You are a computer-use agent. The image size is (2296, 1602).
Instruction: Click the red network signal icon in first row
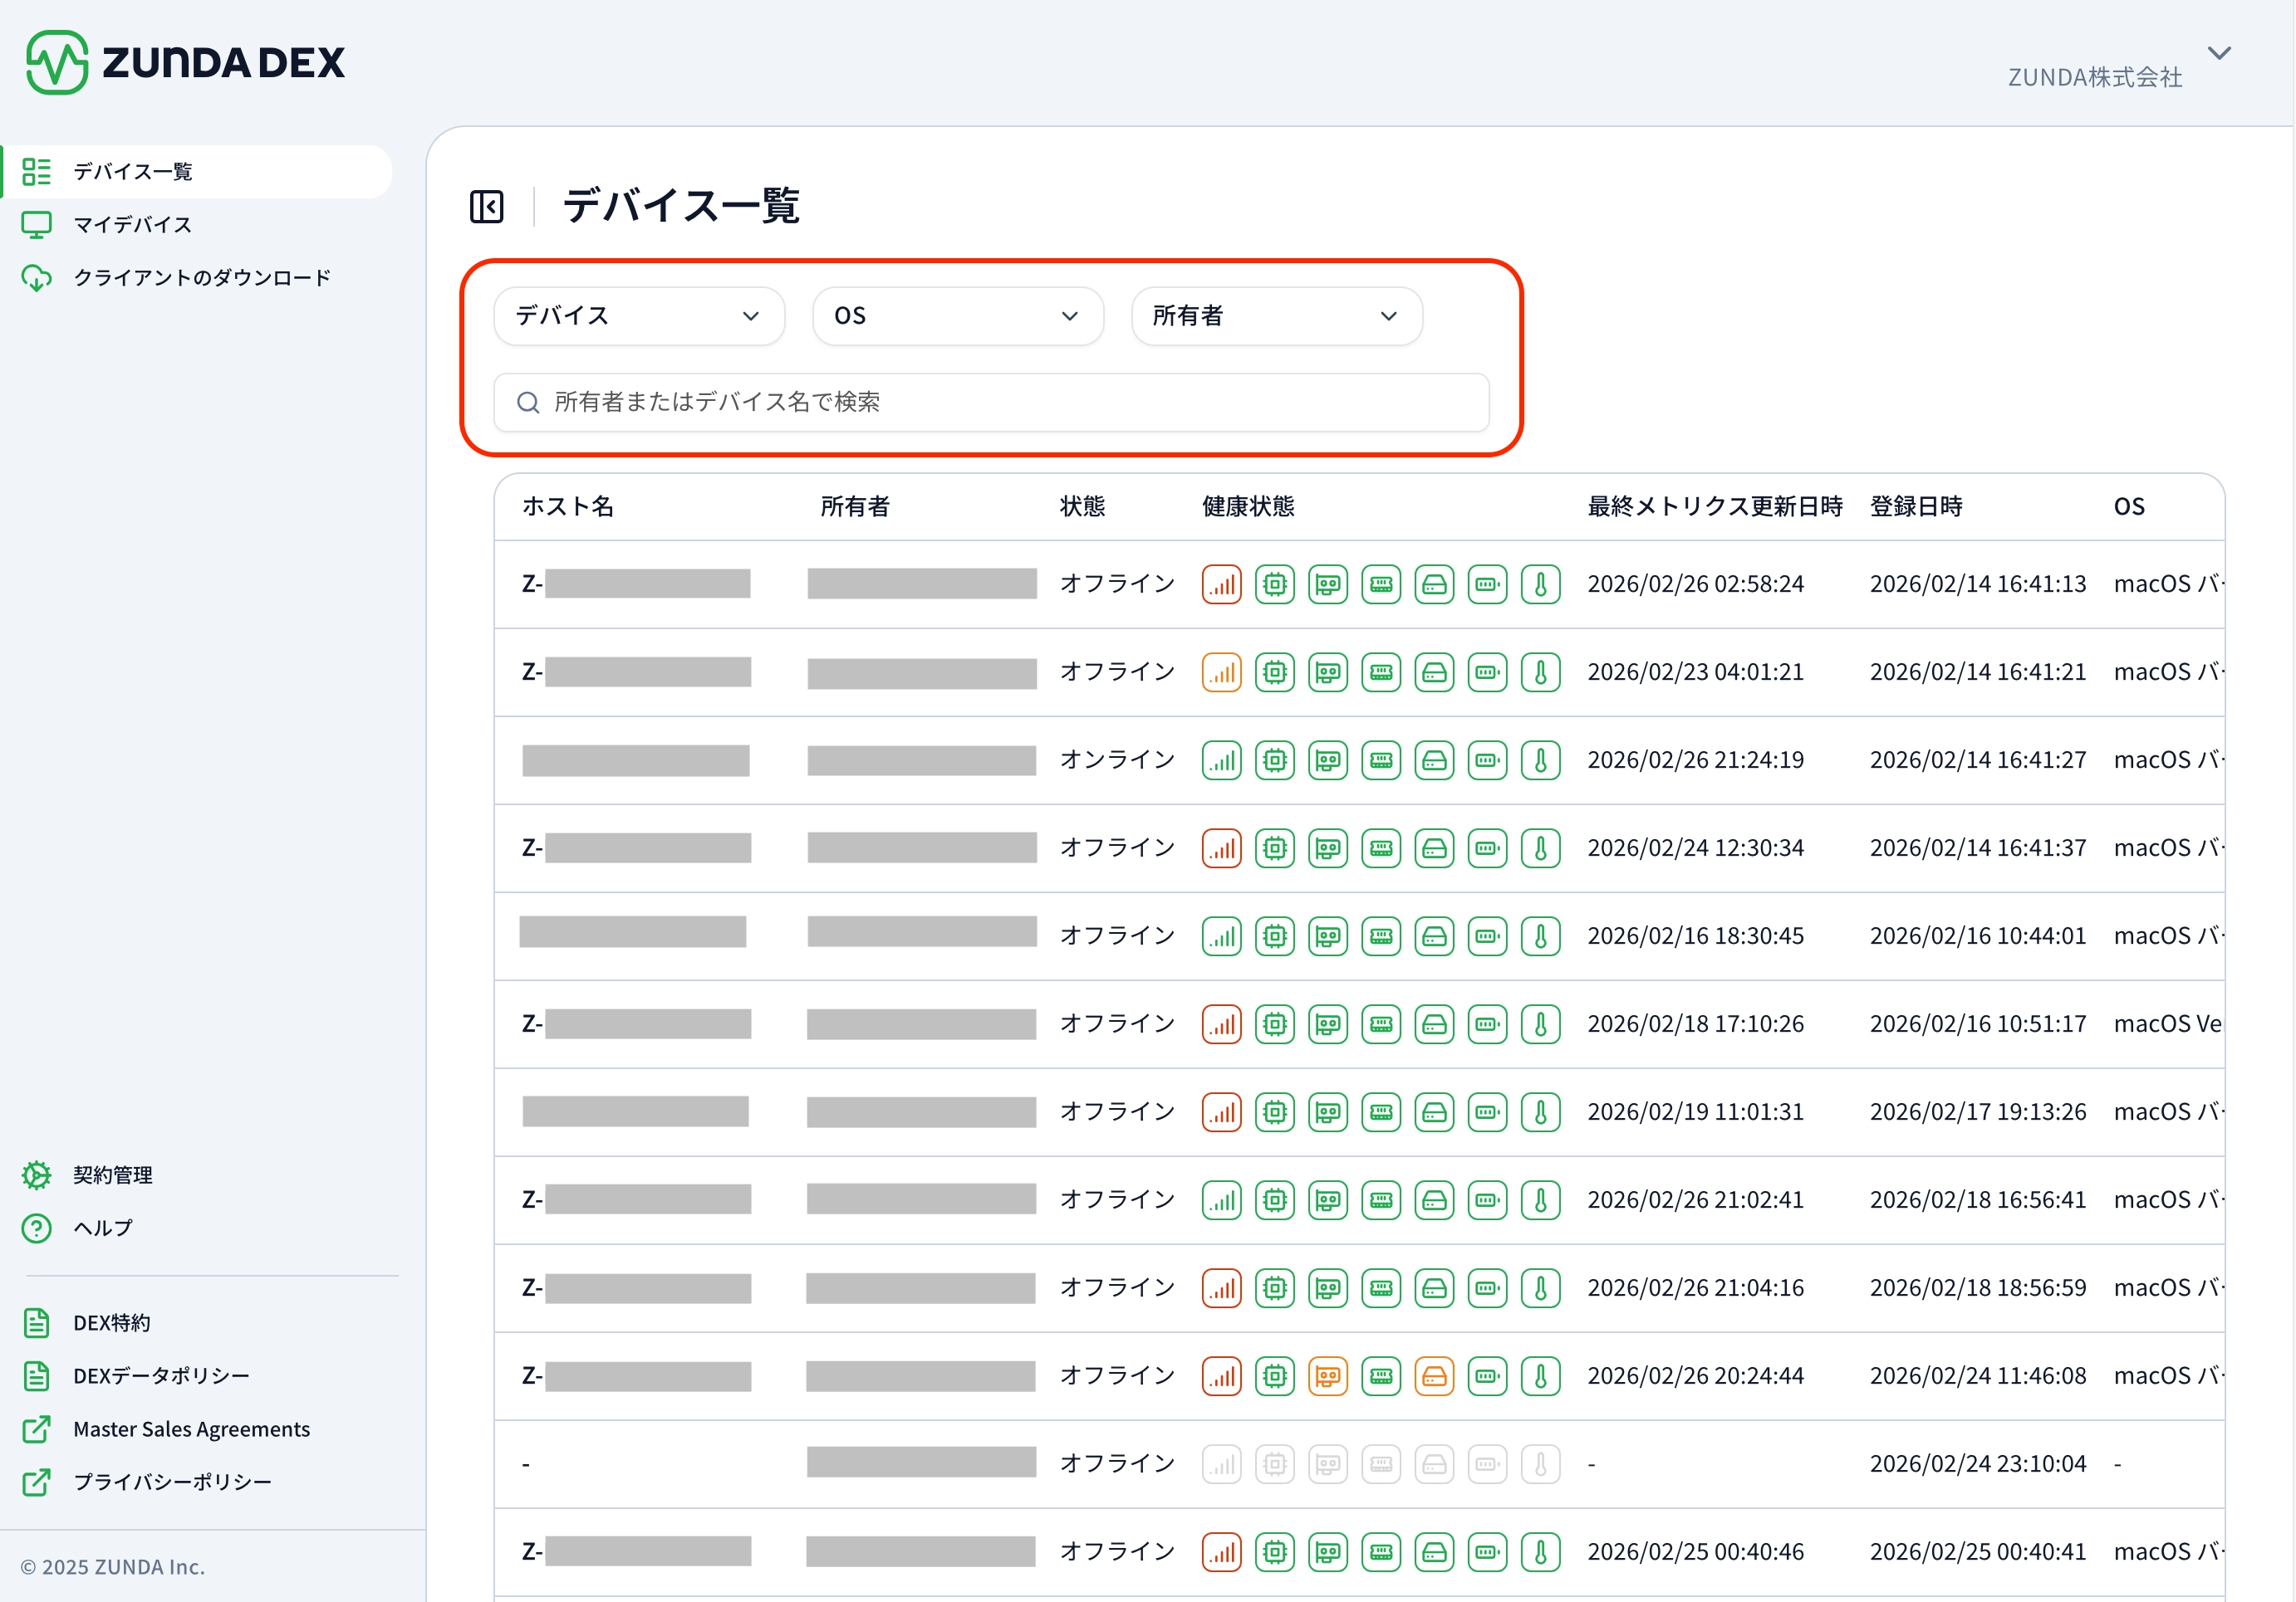click(x=1221, y=584)
